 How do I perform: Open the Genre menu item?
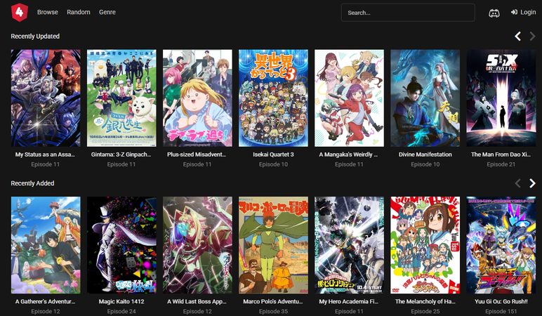coord(107,12)
